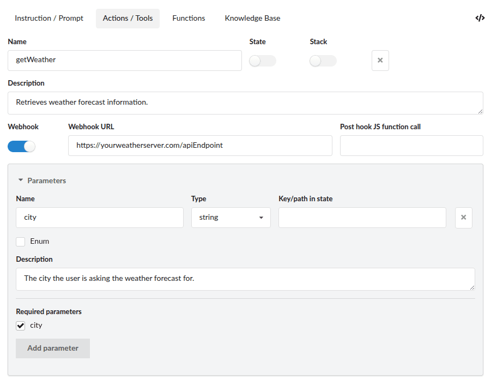Disable the Webhook toggle
Image resolution: width=491 pixels, height=385 pixels.
tap(22, 146)
